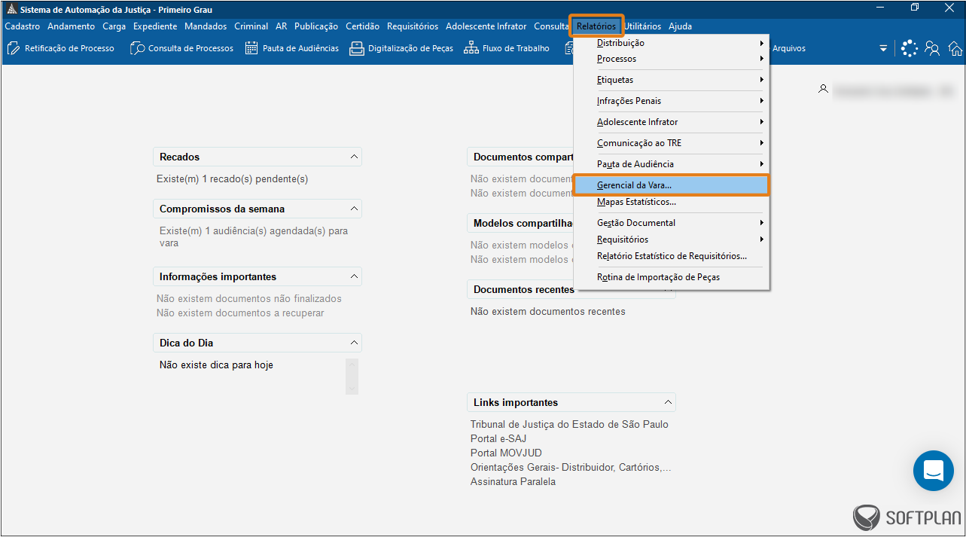This screenshot has width=966, height=537.
Task: Expand Requisitórios in the Relatórios dropdown
Action: 672,240
